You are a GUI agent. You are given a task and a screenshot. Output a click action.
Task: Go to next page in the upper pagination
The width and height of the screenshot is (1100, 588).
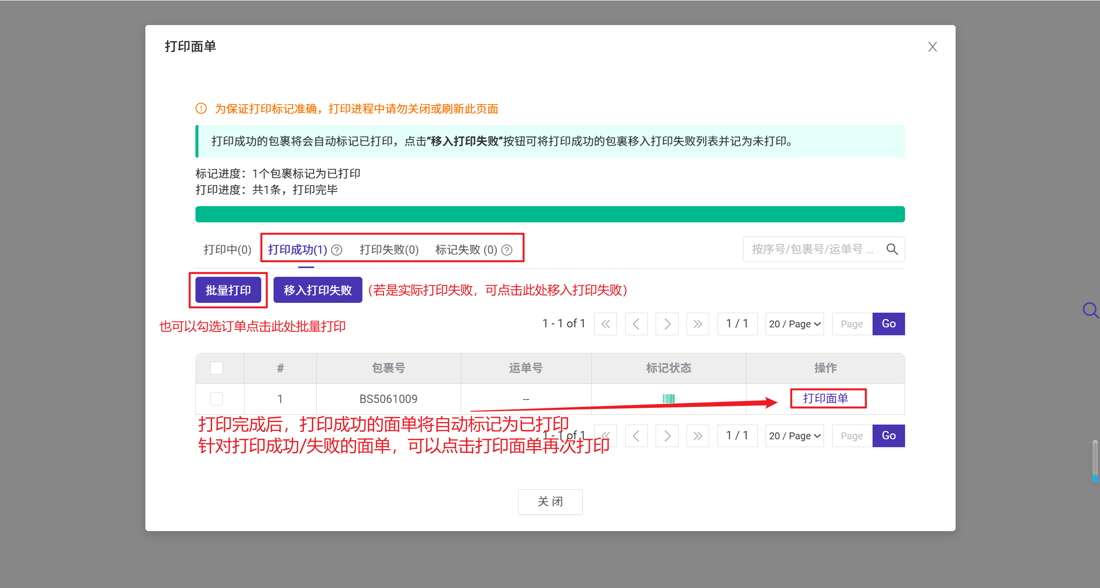(x=667, y=324)
